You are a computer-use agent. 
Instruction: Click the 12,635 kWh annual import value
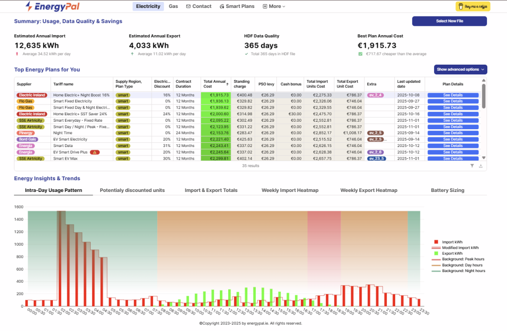click(36, 45)
